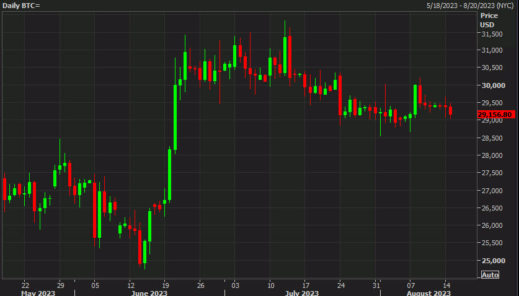Click the date tick 10 on time axis
519x296 pixels.
(271, 285)
